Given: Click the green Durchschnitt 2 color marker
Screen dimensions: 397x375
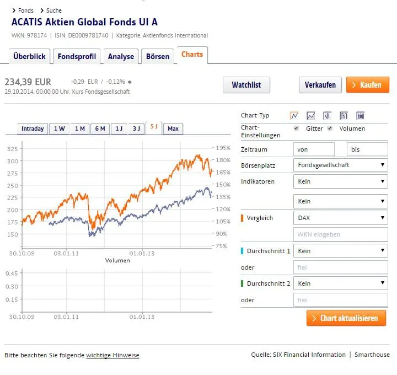Looking at the screenshot, I should 242,283.
